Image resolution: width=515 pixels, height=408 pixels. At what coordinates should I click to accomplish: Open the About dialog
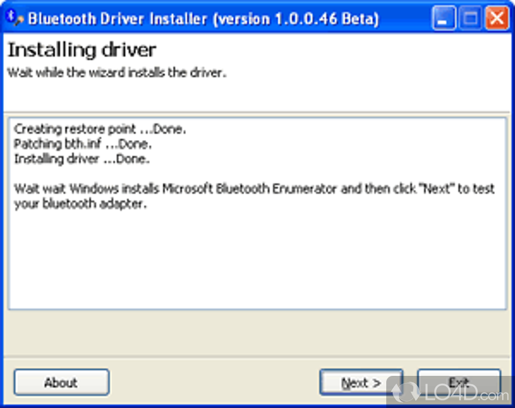click(x=61, y=382)
